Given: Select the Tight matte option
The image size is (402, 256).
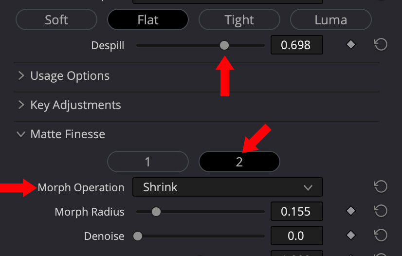Looking at the screenshot, I should (x=239, y=20).
